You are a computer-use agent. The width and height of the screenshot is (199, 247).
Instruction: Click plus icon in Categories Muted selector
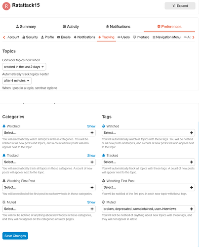point(92,209)
